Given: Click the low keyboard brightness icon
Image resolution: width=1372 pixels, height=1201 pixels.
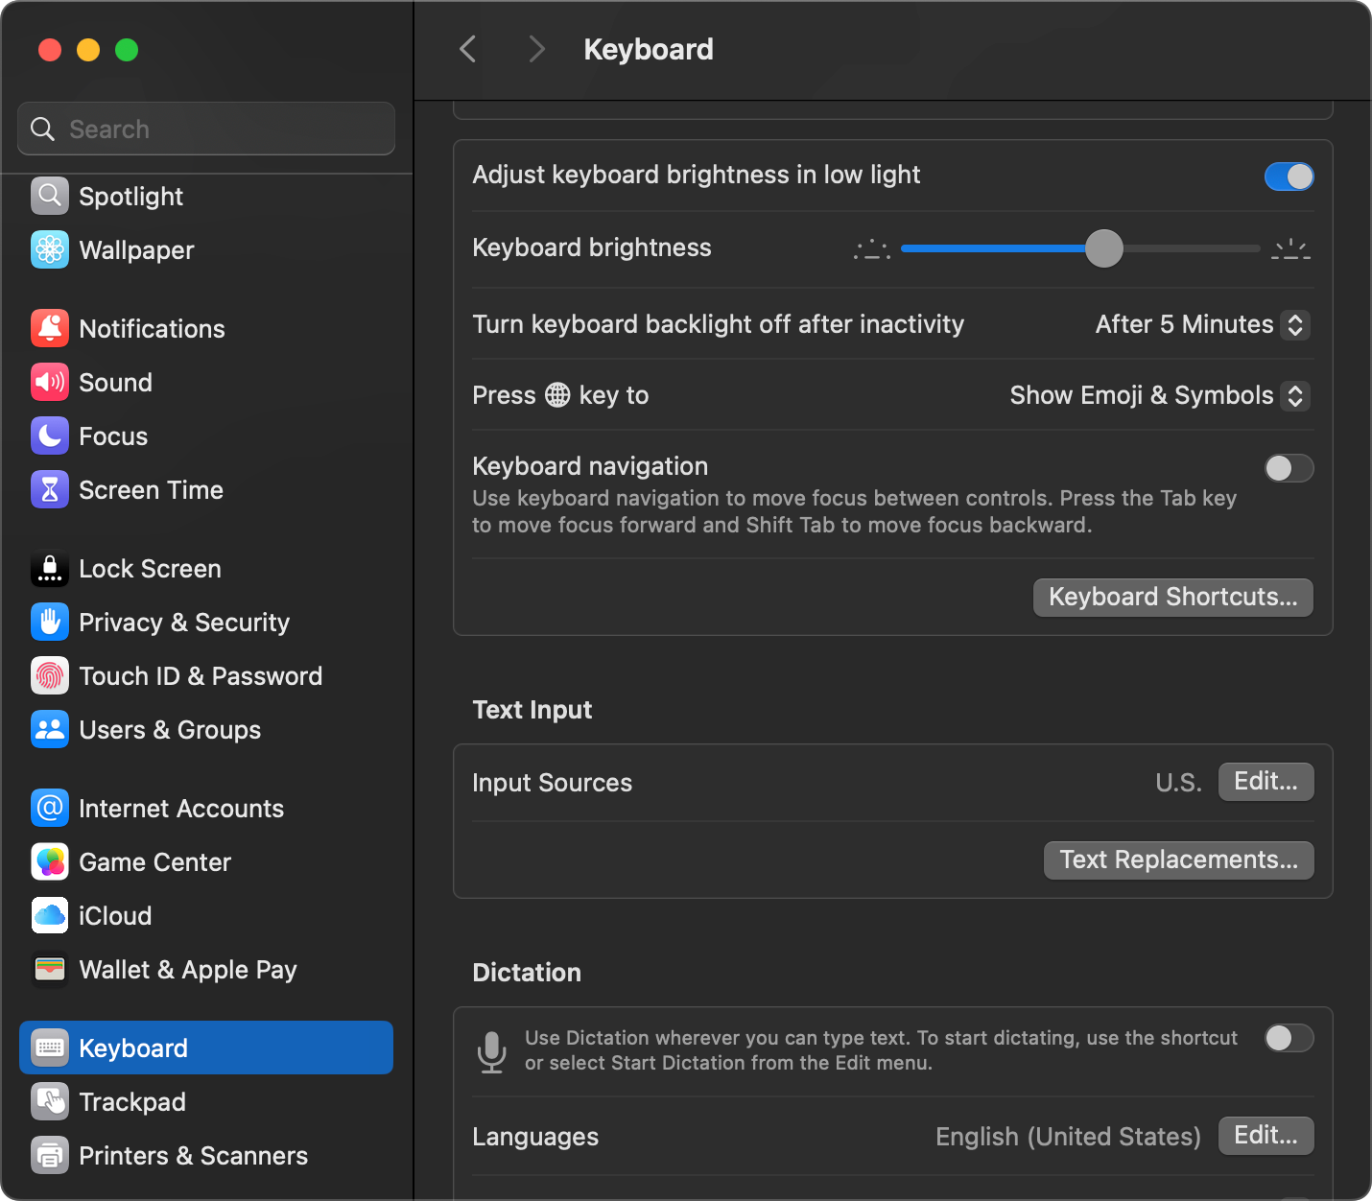Looking at the screenshot, I should pos(872,249).
